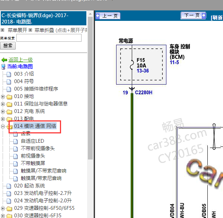Click the page icon beside 023 发动机电子控制-2.7升
Viewport: 223px width, 218px height.
coord(9,193)
